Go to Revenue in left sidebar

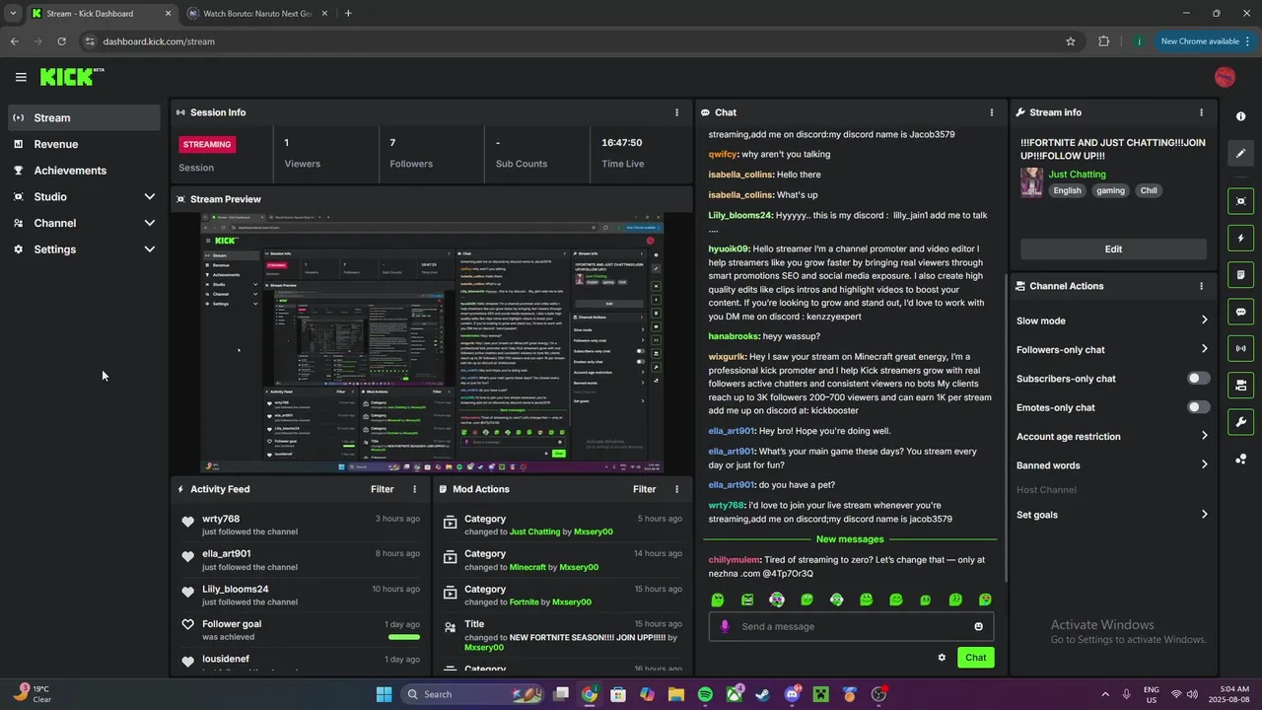(x=84, y=144)
